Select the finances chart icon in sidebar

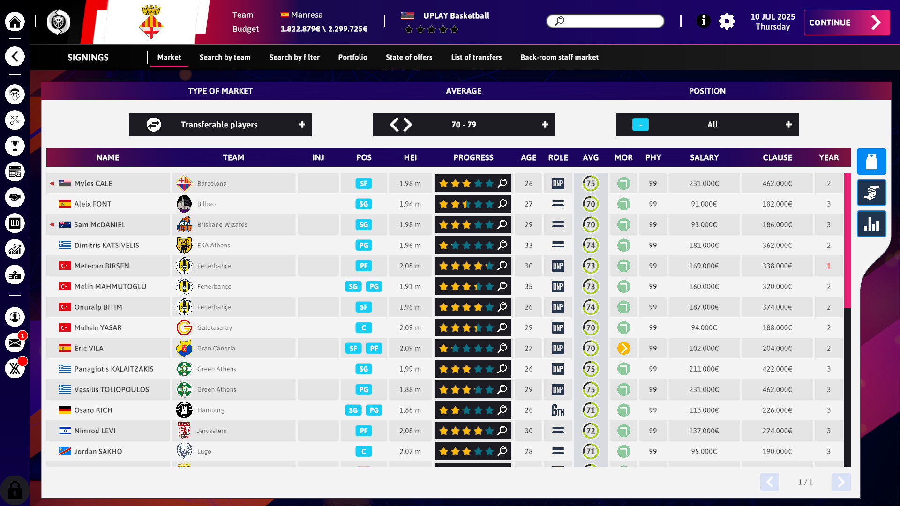pos(15,249)
